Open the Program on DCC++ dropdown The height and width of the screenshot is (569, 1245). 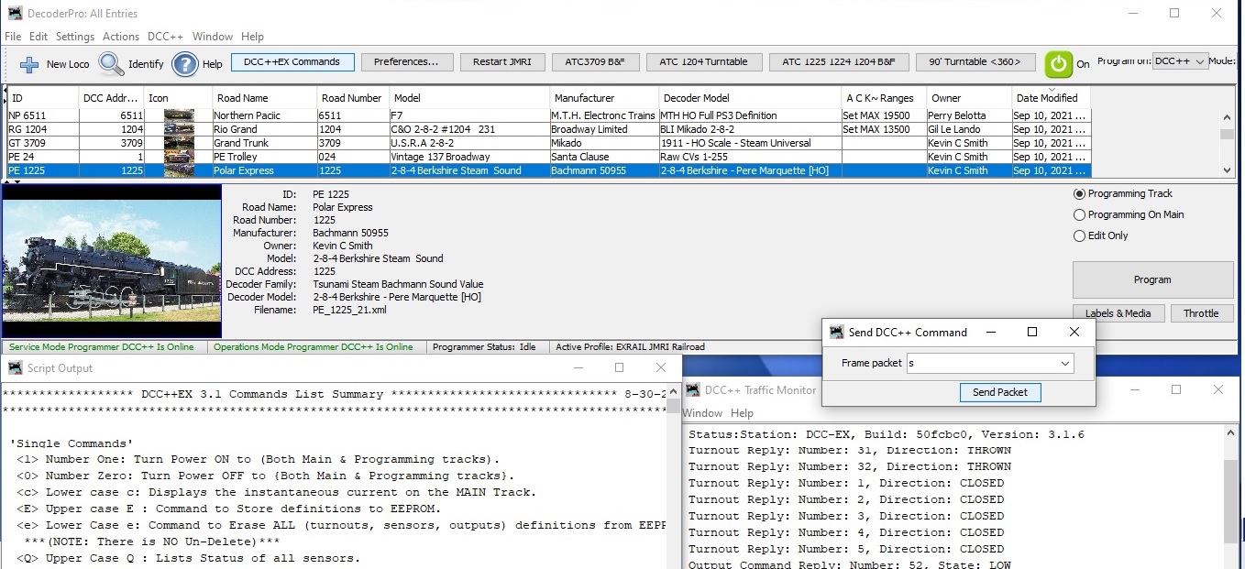(1180, 61)
